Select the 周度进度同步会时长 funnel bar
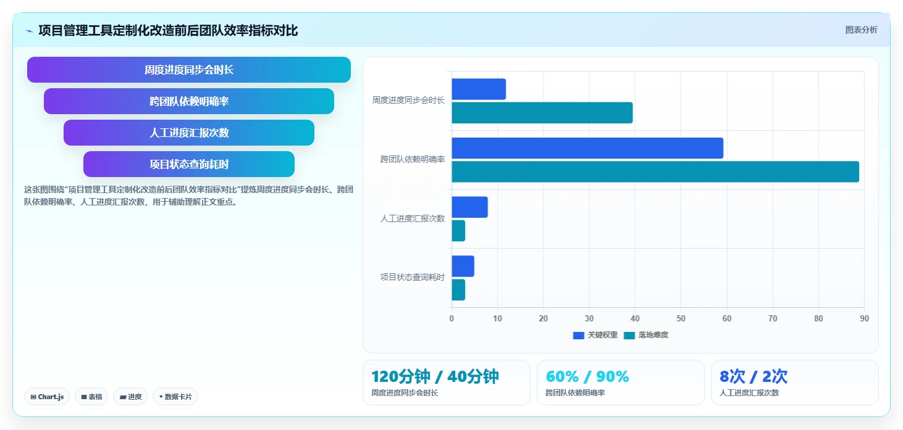The height and width of the screenshot is (430, 903). click(x=189, y=70)
